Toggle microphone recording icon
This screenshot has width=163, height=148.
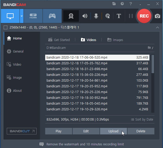pos(96,16)
